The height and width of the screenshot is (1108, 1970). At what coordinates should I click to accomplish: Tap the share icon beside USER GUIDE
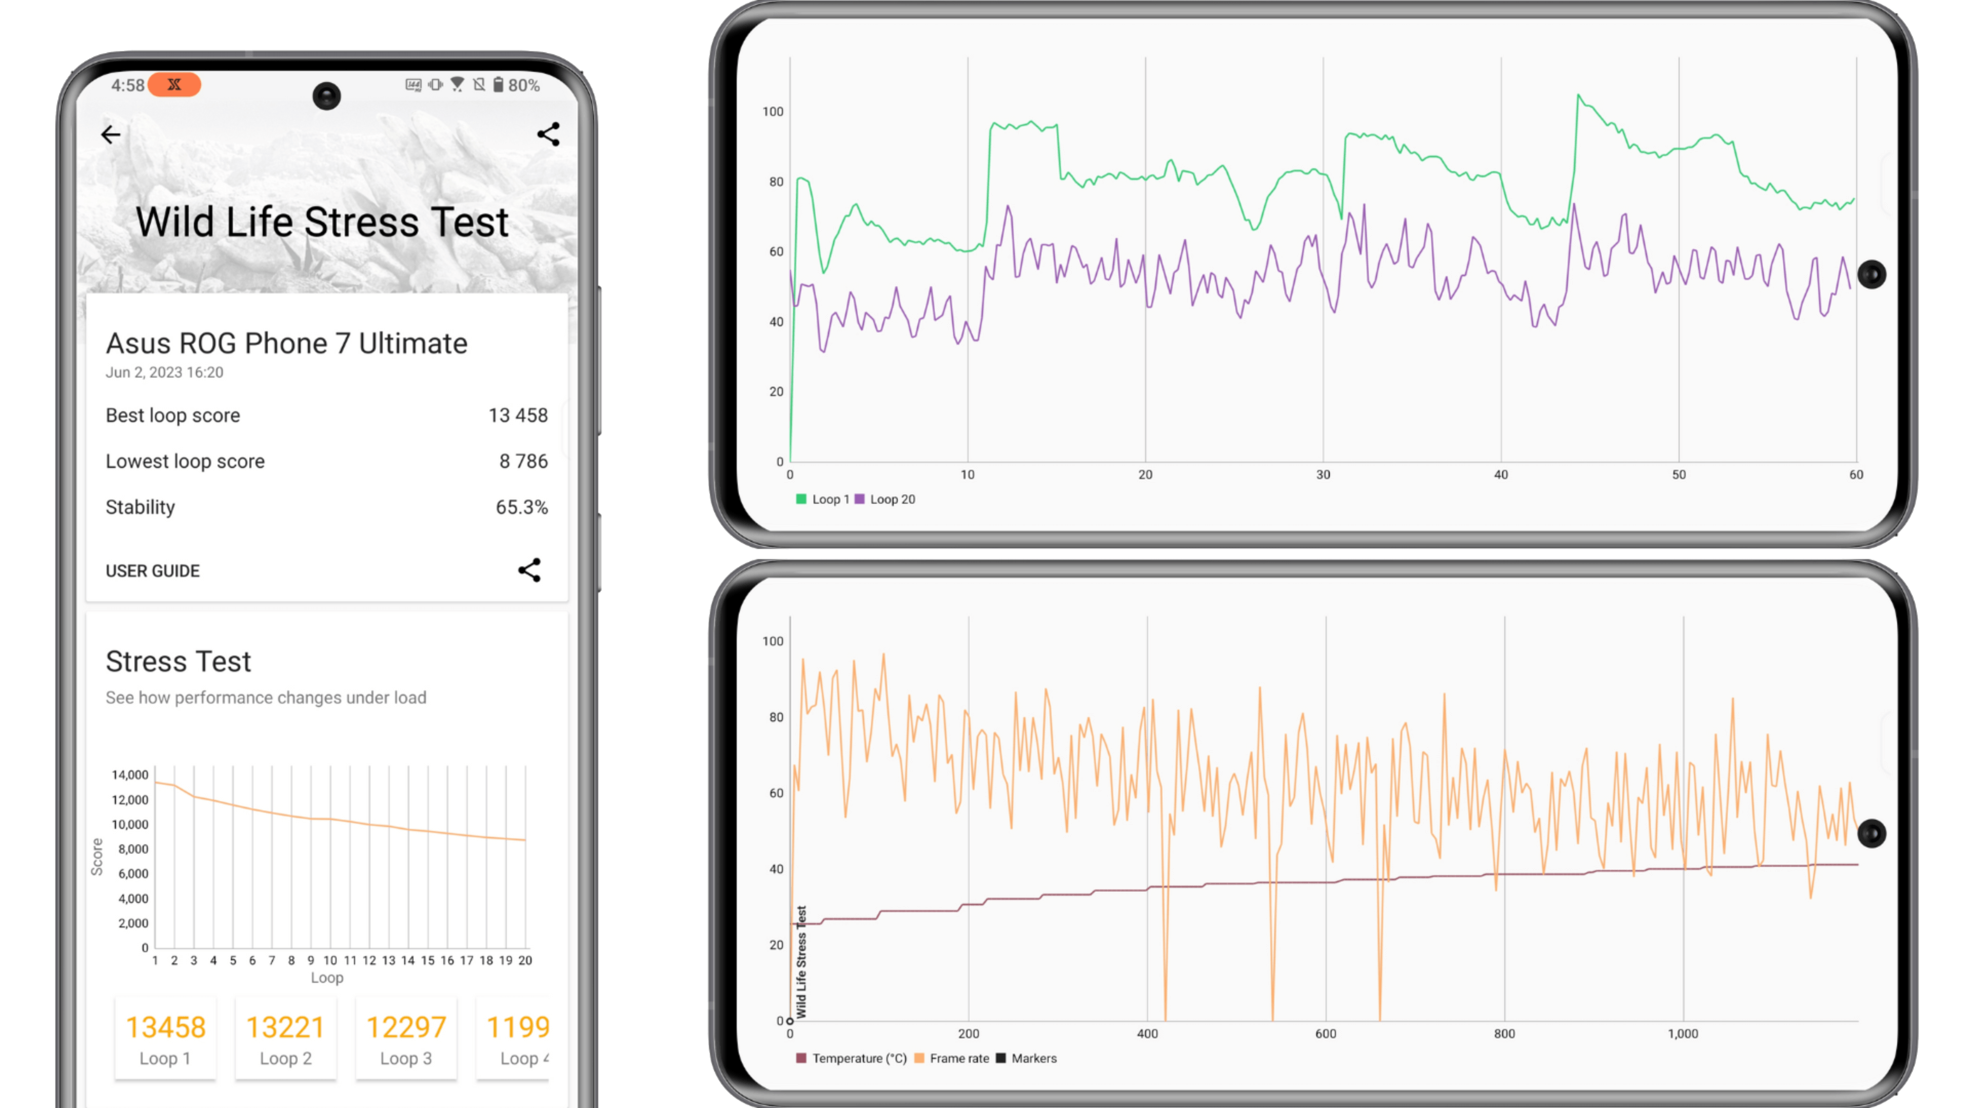point(529,570)
